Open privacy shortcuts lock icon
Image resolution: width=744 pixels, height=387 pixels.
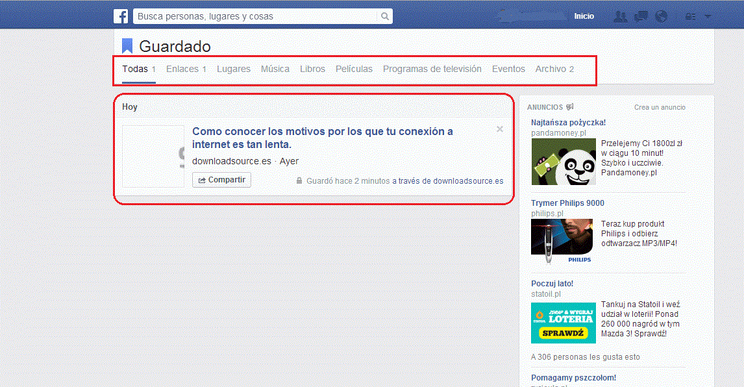pyautogui.click(x=690, y=17)
